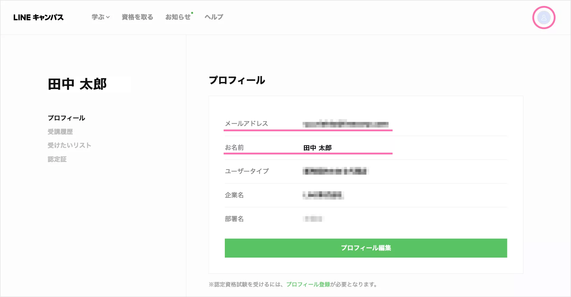This screenshot has width=571, height=297.
Task: Open 受講履歴 in the sidebar
Action: [x=60, y=132]
